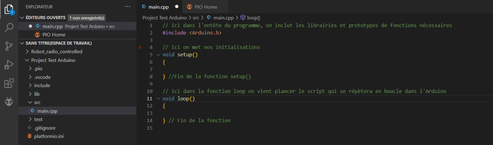Fold the setup() function at line 5
493x145 pixels.
point(158,54)
